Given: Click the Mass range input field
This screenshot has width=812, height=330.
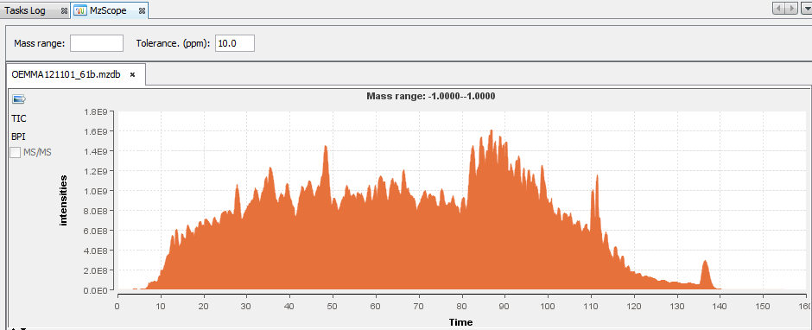Looking at the screenshot, I should coord(97,43).
